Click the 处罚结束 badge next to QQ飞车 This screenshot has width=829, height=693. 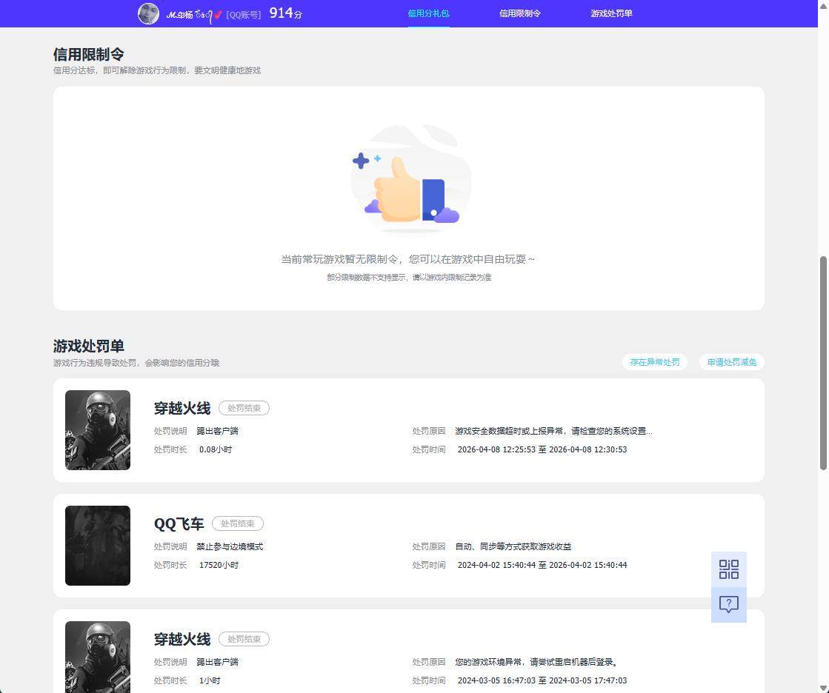point(237,523)
